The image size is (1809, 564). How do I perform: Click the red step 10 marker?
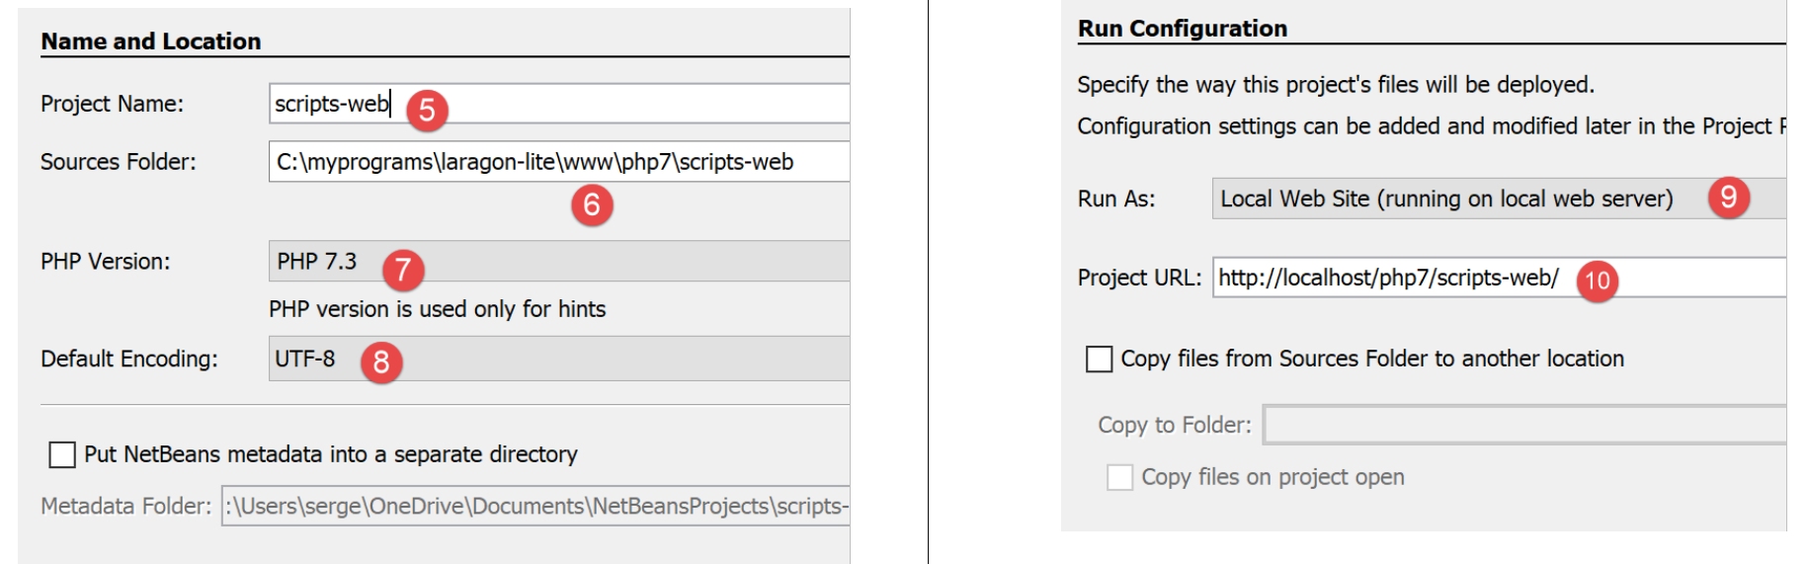pyautogui.click(x=1597, y=282)
